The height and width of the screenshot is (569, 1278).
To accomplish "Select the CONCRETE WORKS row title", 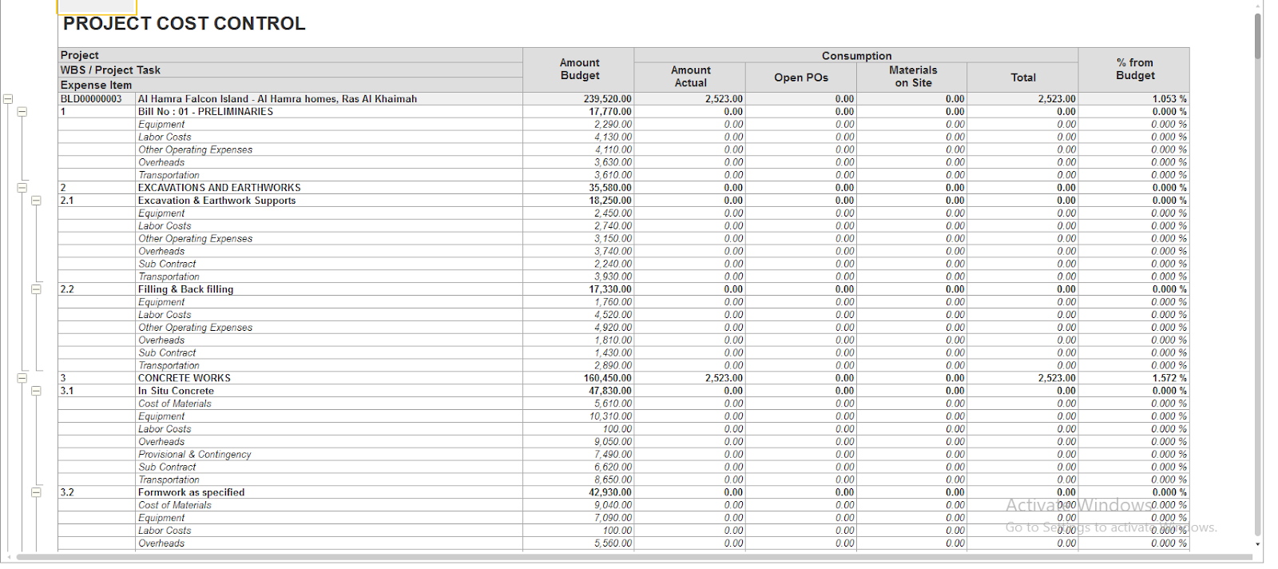I will (x=185, y=378).
